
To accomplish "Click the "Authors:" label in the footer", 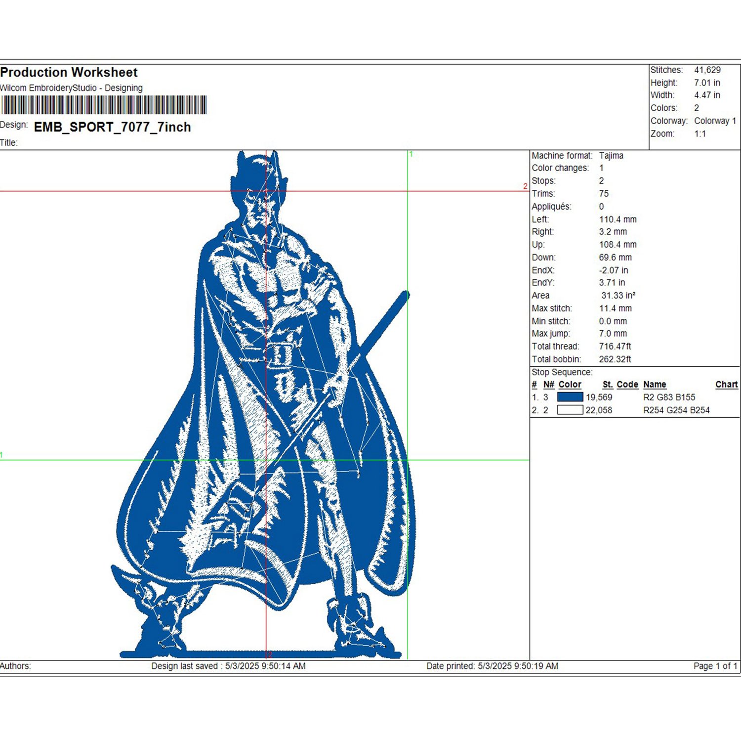I will 15,666.
